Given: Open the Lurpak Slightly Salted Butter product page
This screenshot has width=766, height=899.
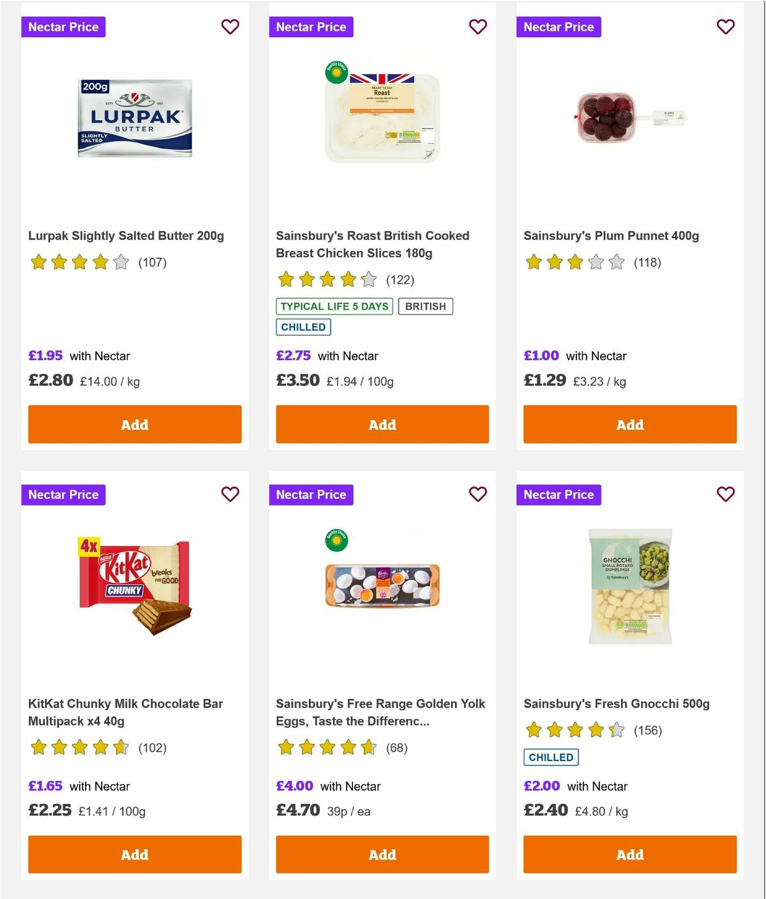Looking at the screenshot, I should (126, 235).
